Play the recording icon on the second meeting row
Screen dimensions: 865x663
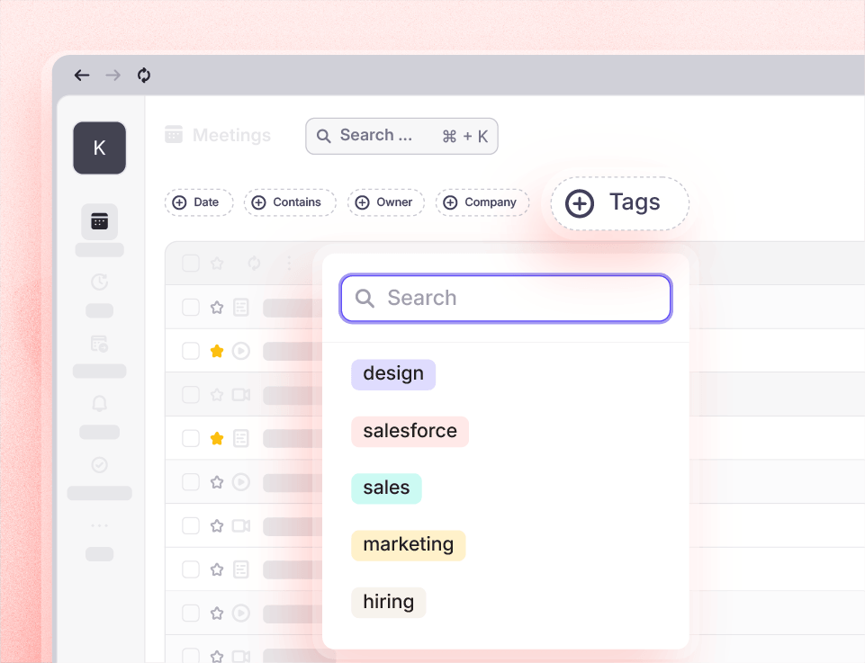240,351
